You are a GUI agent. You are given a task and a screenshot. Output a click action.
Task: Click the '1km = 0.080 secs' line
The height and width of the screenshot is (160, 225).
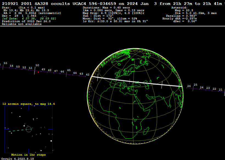click(114, 10)
